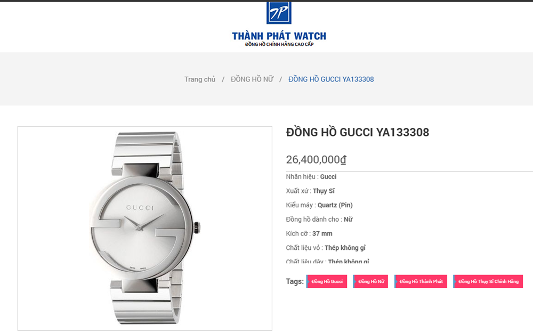
Task: Click the Kiểu máy Quartz (Pin) line
Action: (x=319, y=205)
